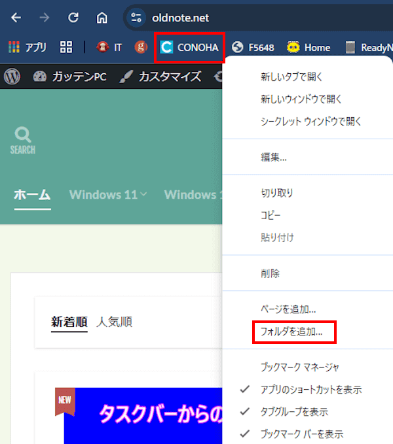The image size is (393, 444).
Task: Open the F5648 bookmark
Action: [x=253, y=47]
